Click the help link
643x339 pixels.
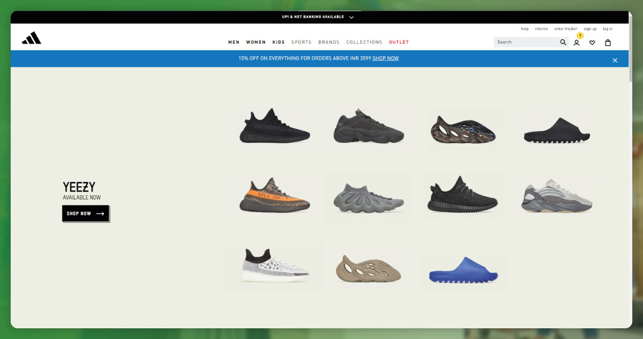tap(525, 29)
